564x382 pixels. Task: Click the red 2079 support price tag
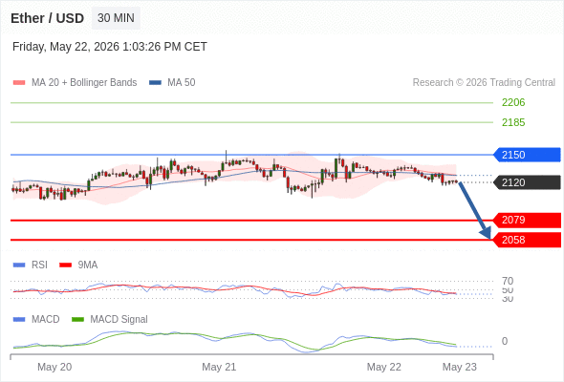[x=527, y=220]
